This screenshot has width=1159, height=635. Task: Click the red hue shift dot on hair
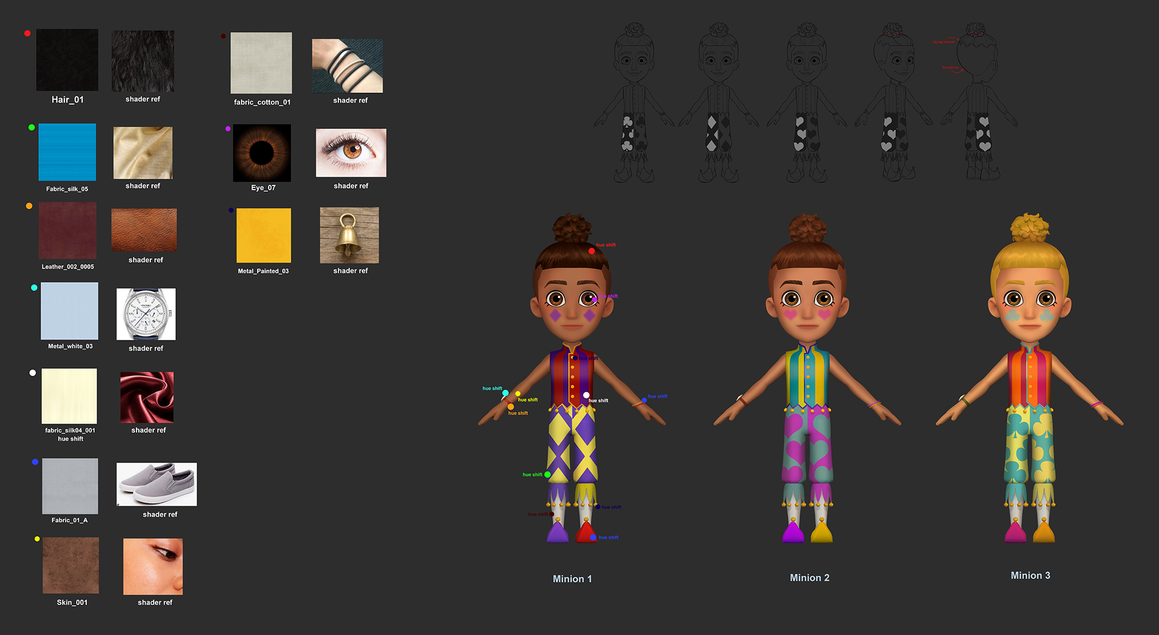pos(592,251)
